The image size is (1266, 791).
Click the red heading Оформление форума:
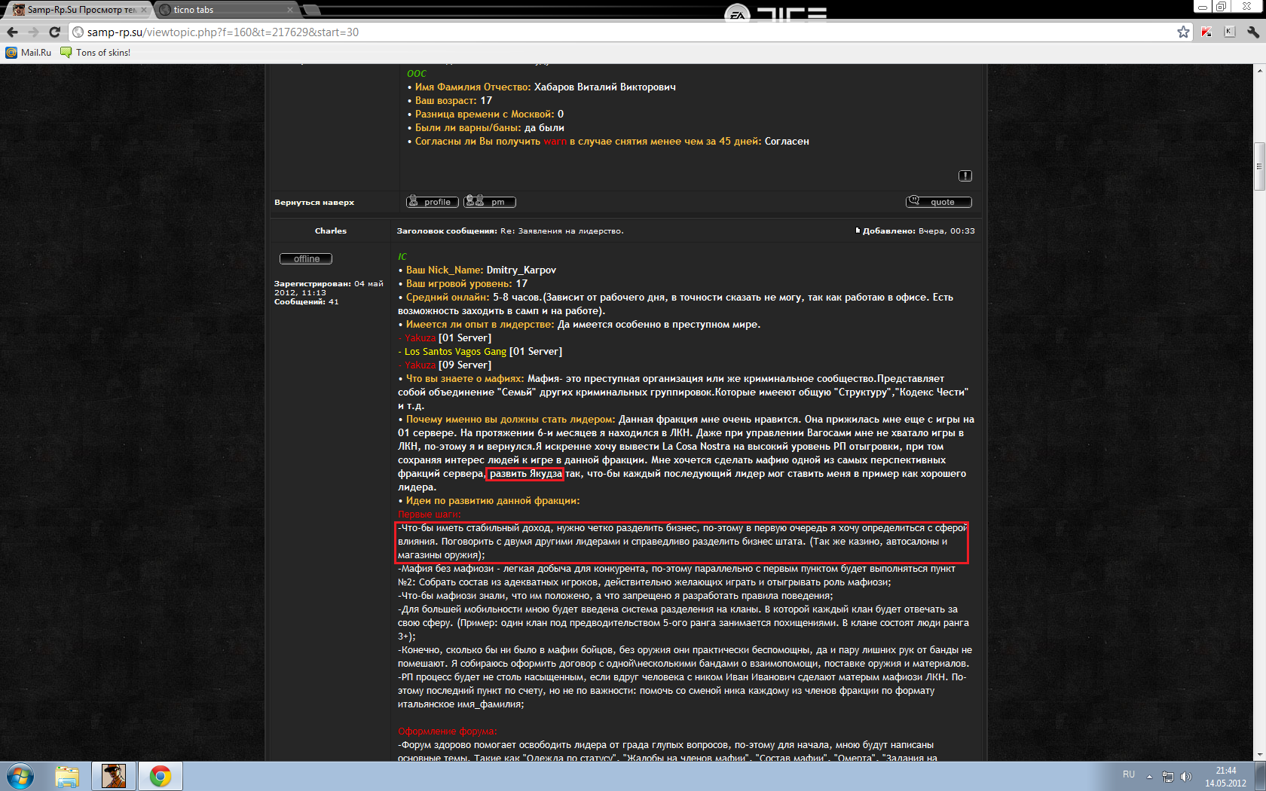click(448, 731)
